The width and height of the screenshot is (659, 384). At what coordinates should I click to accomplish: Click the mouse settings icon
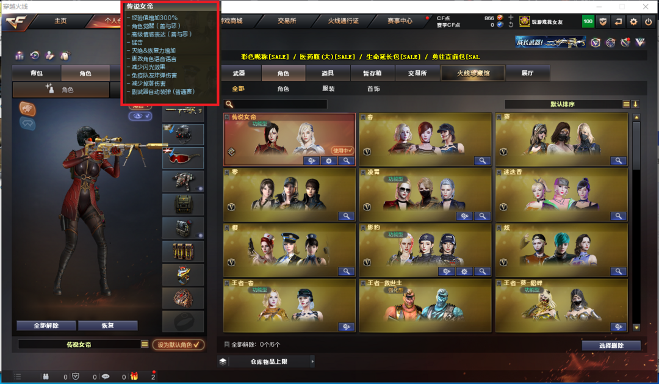(65, 56)
